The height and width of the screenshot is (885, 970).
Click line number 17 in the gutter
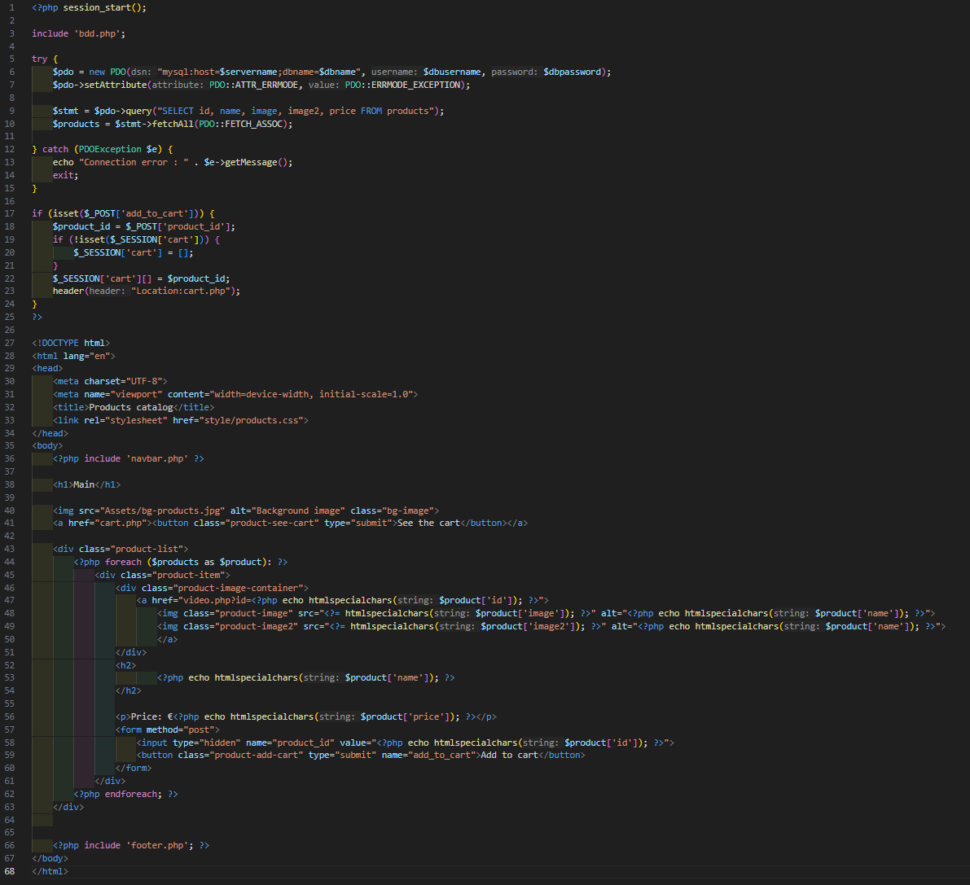click(x=10, y=213)
